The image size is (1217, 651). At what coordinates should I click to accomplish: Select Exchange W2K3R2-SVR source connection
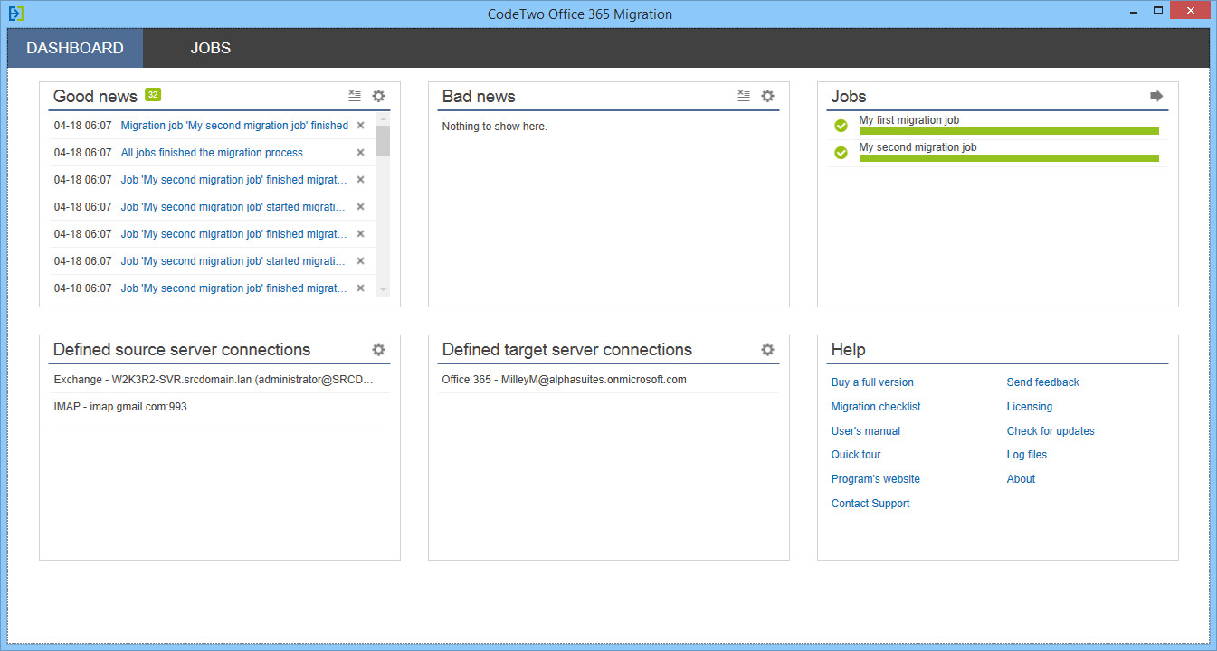(x=220, y=380)
